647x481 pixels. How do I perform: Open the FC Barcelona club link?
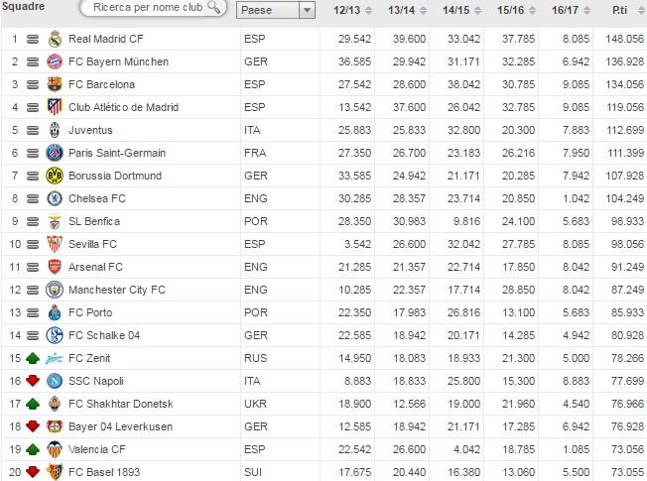coord(104,84)
